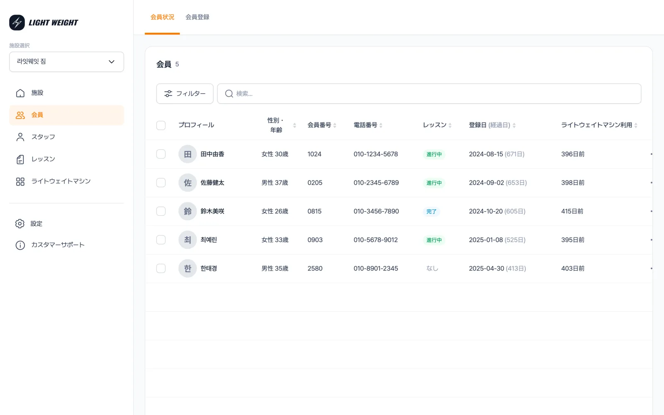Click the gear icon beside 設定

(x=20, y=224)
